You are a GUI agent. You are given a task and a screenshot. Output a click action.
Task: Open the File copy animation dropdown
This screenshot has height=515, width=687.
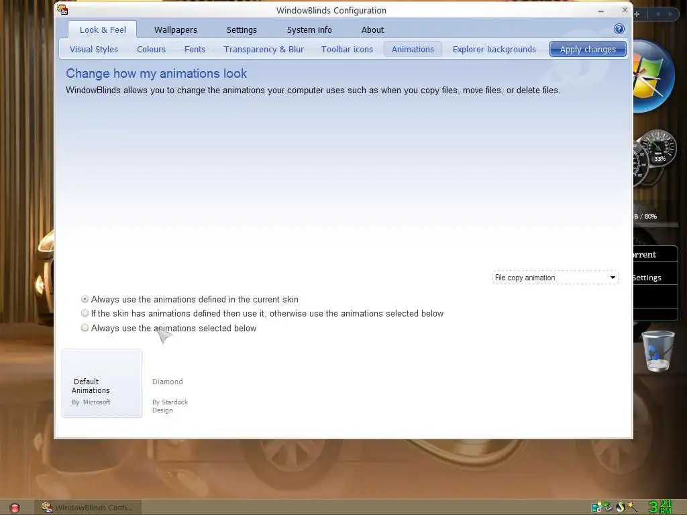point(556,278)
